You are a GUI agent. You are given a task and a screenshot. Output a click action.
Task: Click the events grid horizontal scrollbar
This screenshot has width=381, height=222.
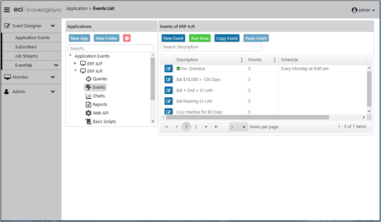click(247, 117)
